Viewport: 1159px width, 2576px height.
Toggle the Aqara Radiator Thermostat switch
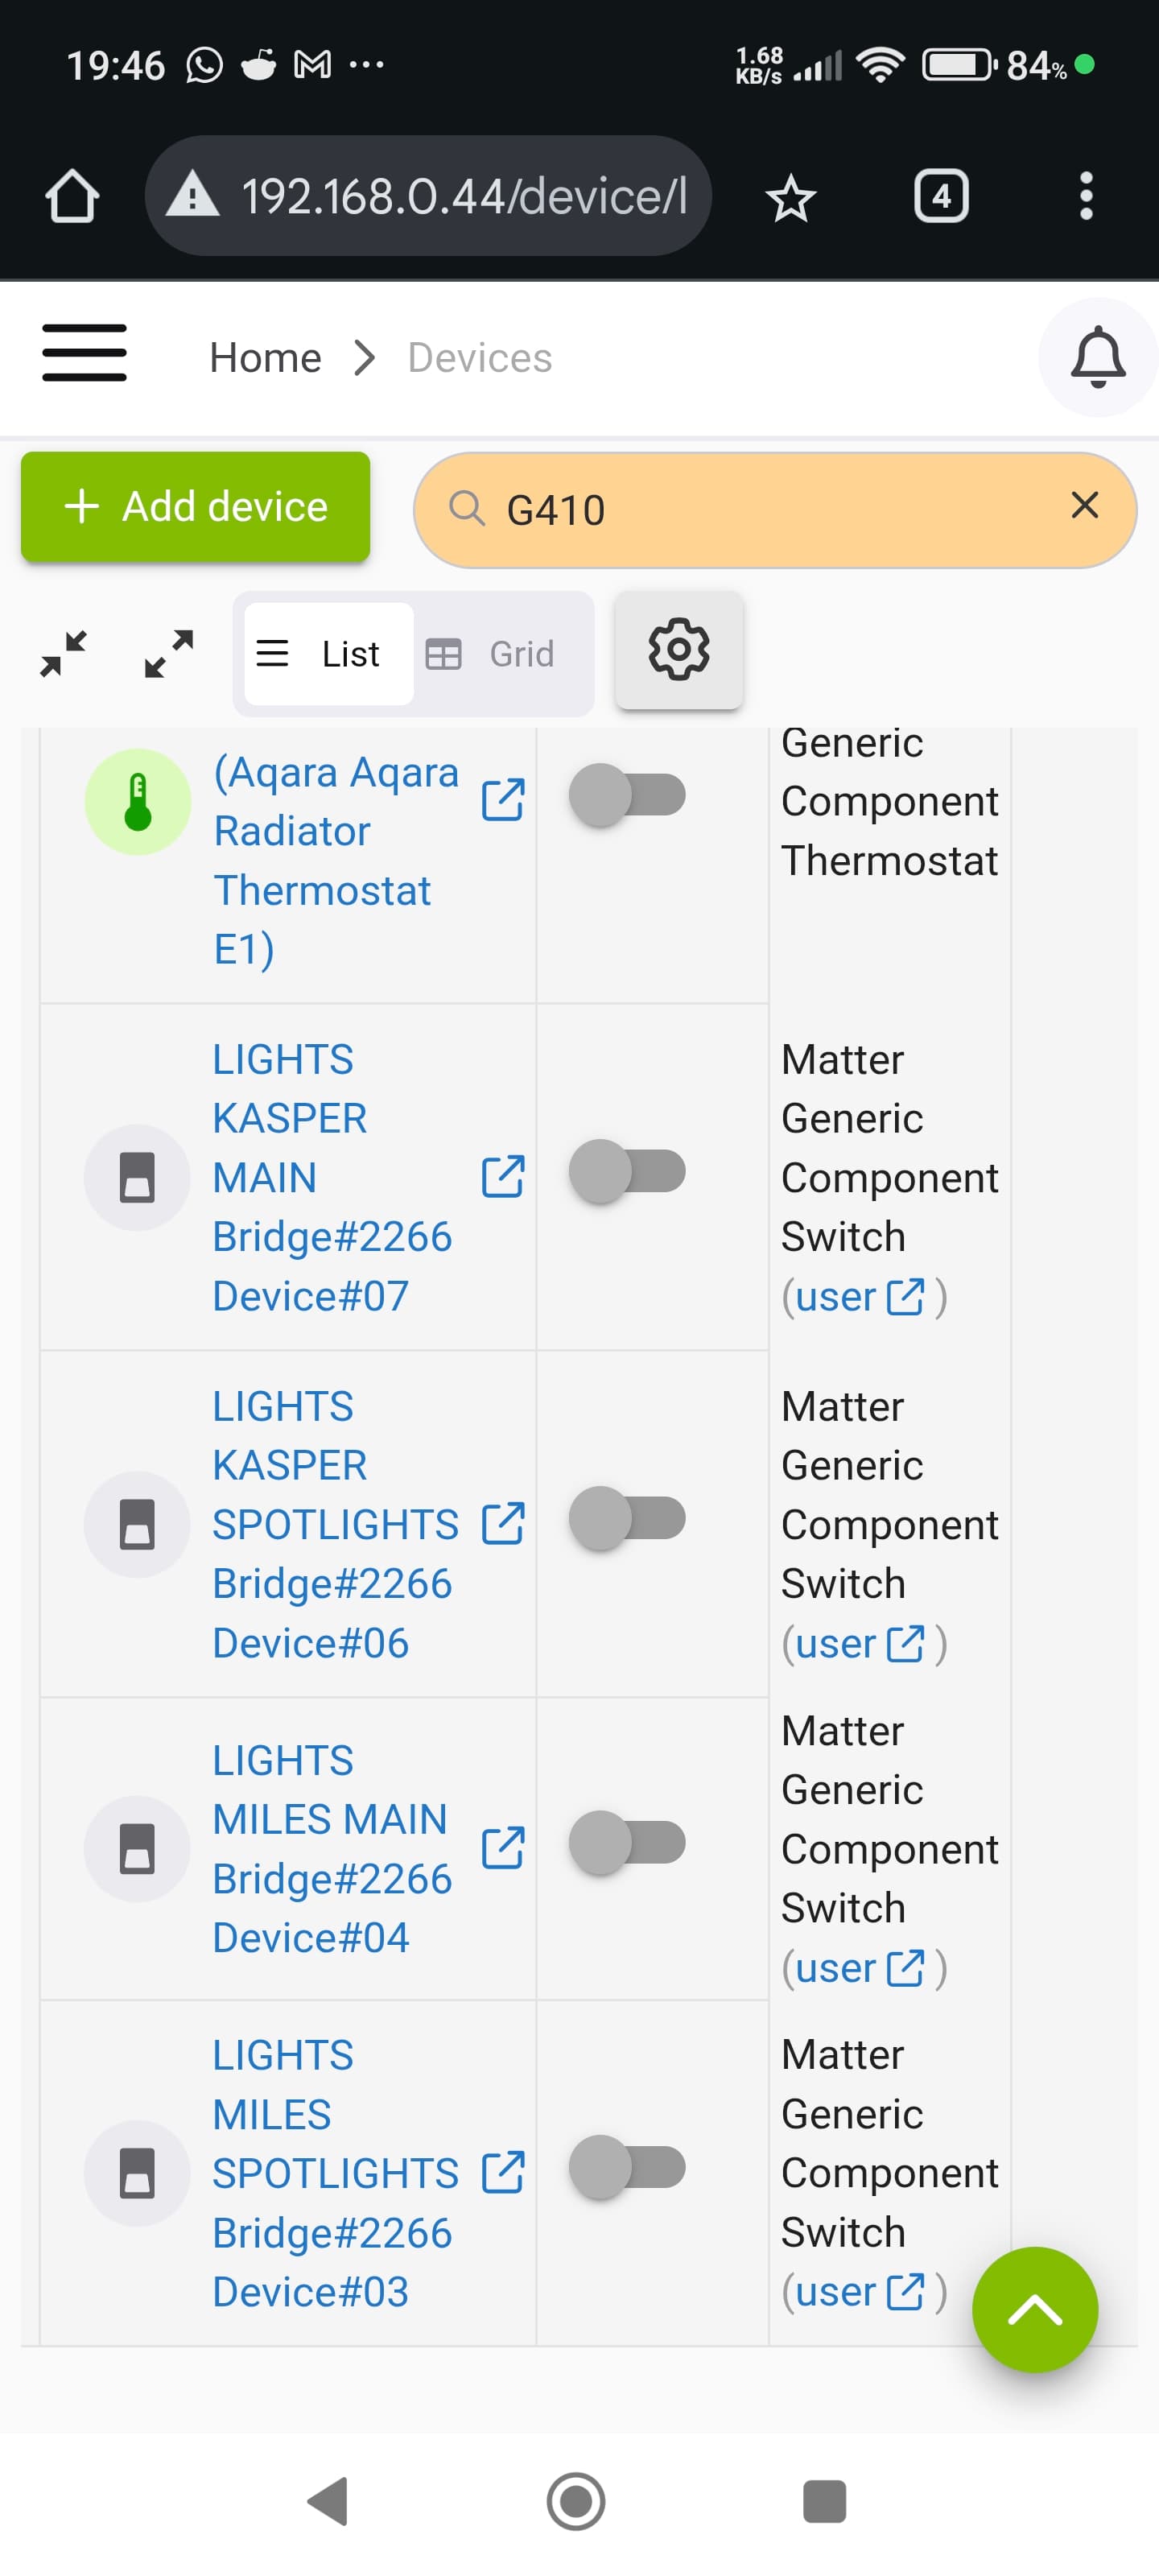tap(626, 796)
